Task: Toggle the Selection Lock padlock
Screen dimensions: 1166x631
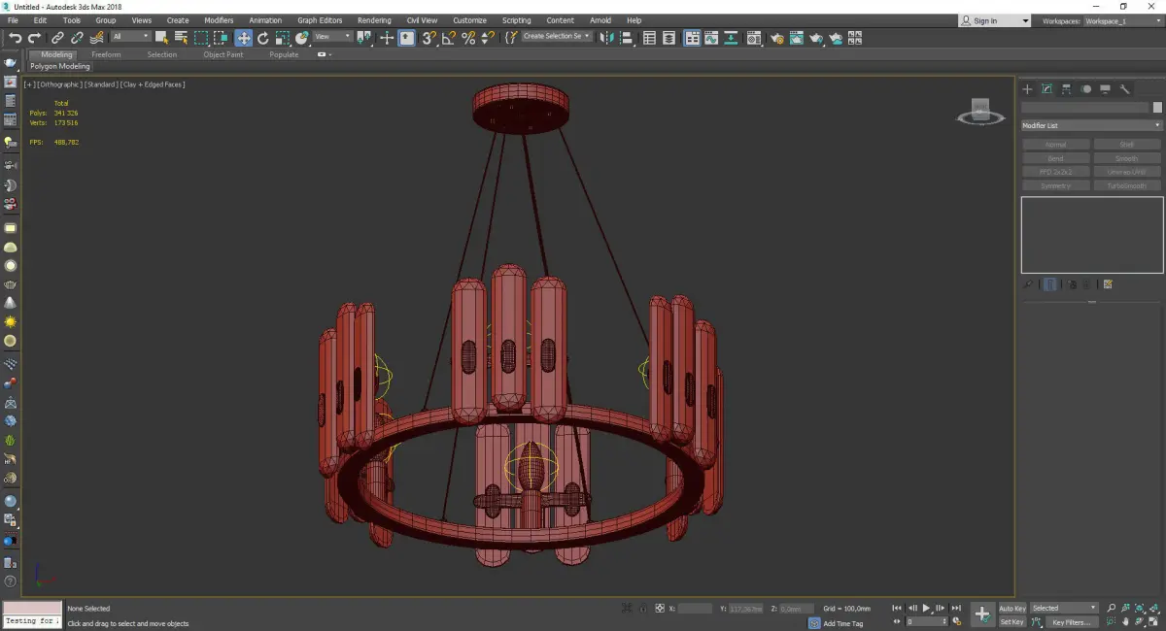Action: [642, 608]
